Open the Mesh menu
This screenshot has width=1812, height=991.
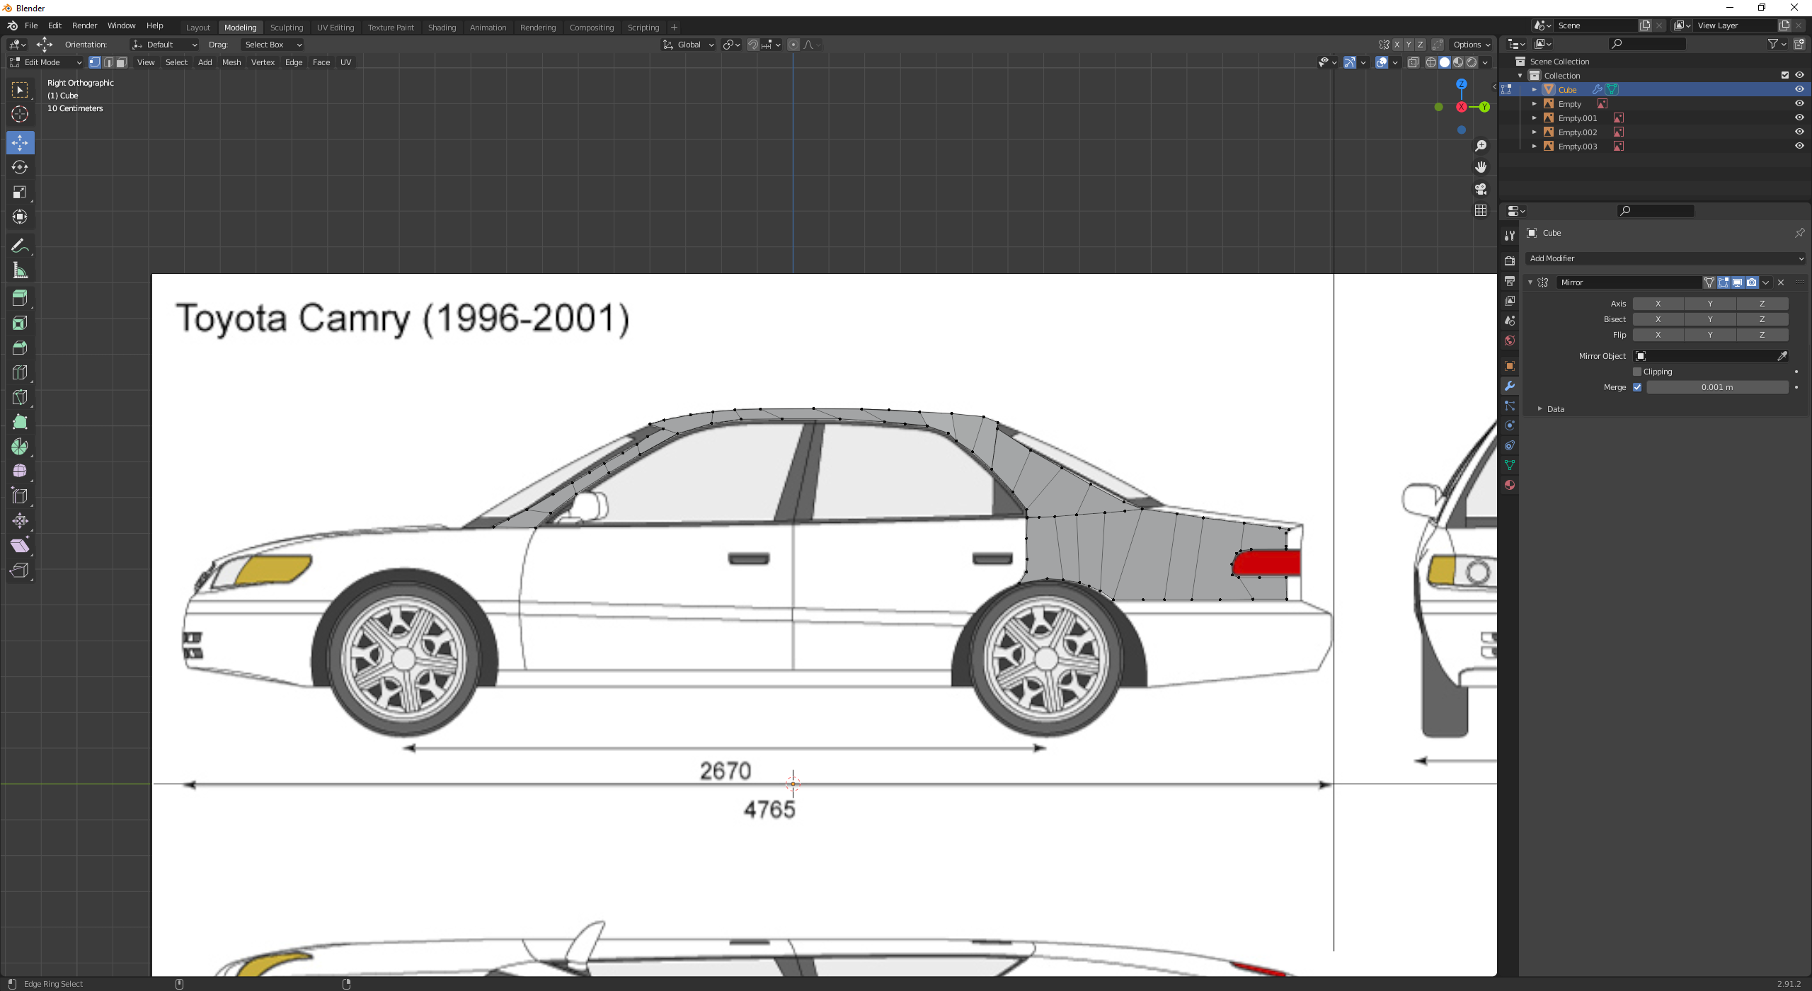231,62
